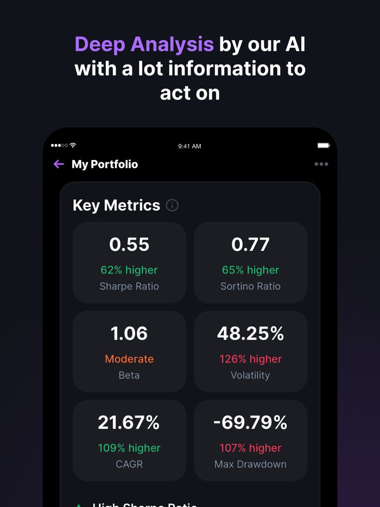Screen dimensions: 380x507
Task: Tap the Key Metrics section heading
Action: [x=116, y=205]
